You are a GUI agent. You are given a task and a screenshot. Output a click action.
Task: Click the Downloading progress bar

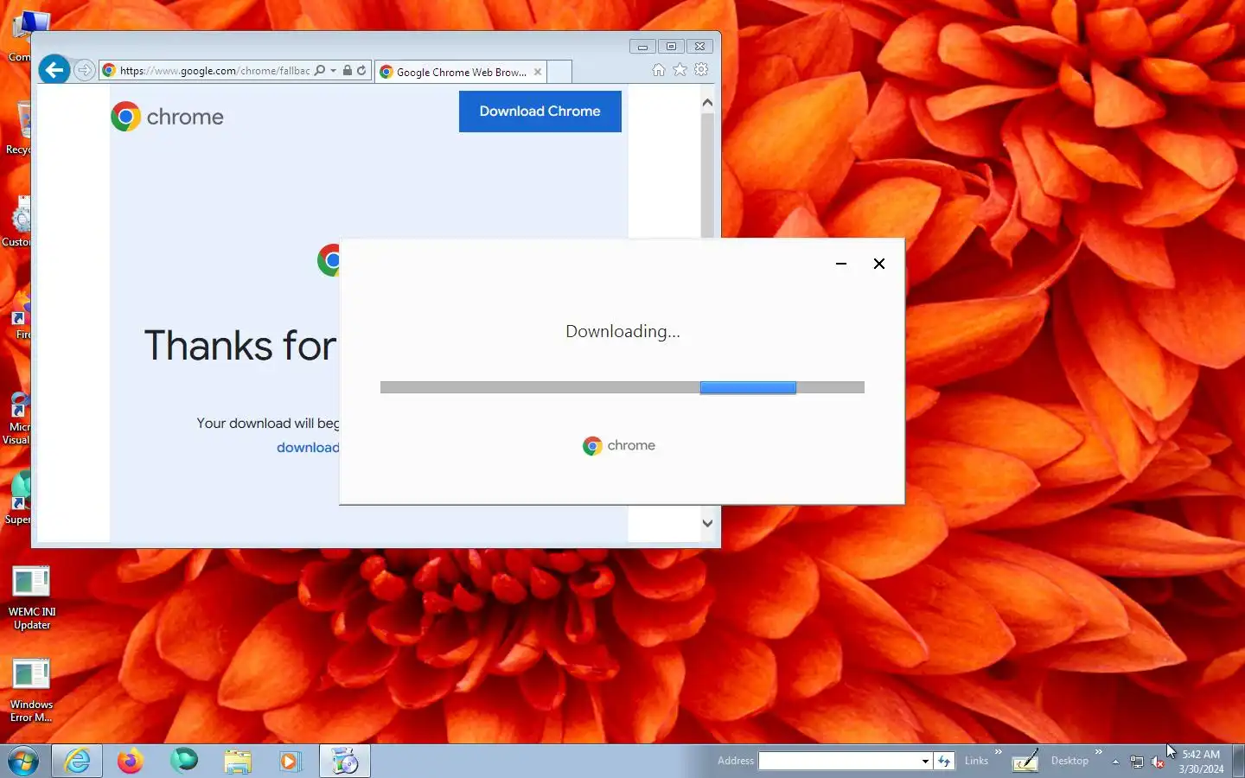(622, 387)
